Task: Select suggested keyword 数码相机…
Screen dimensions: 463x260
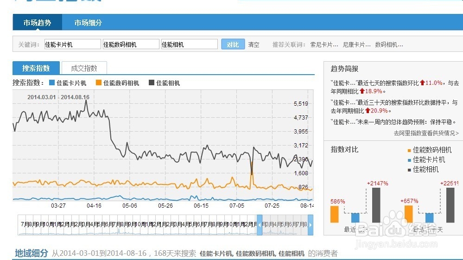Action: click(389, 45)
